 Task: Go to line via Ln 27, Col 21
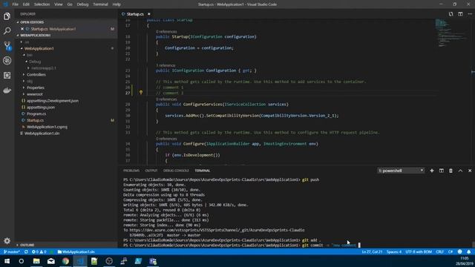pos(372,251)
